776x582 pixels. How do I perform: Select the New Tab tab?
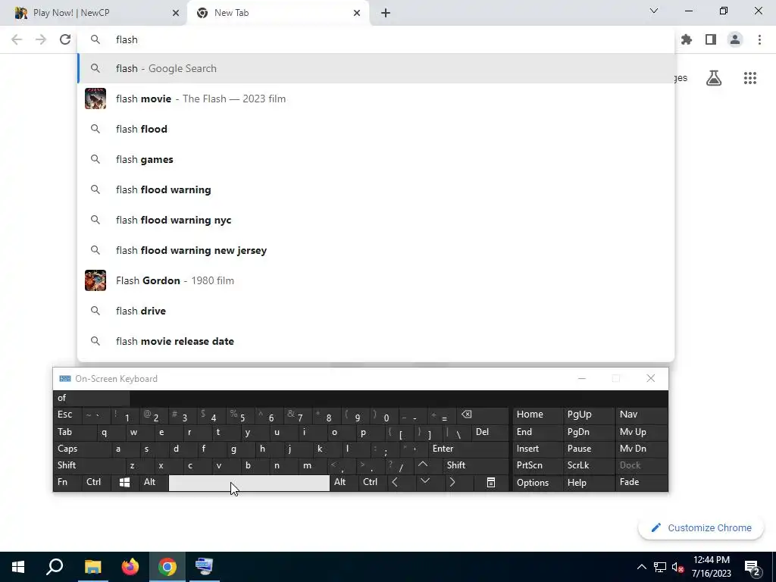tap(278, 13)
